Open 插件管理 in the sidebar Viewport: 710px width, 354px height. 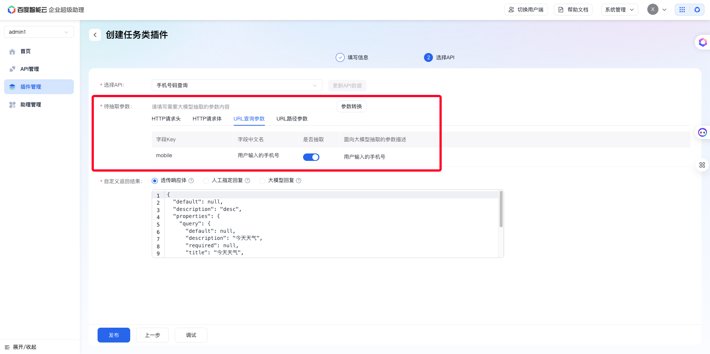(x=39, y=87)
